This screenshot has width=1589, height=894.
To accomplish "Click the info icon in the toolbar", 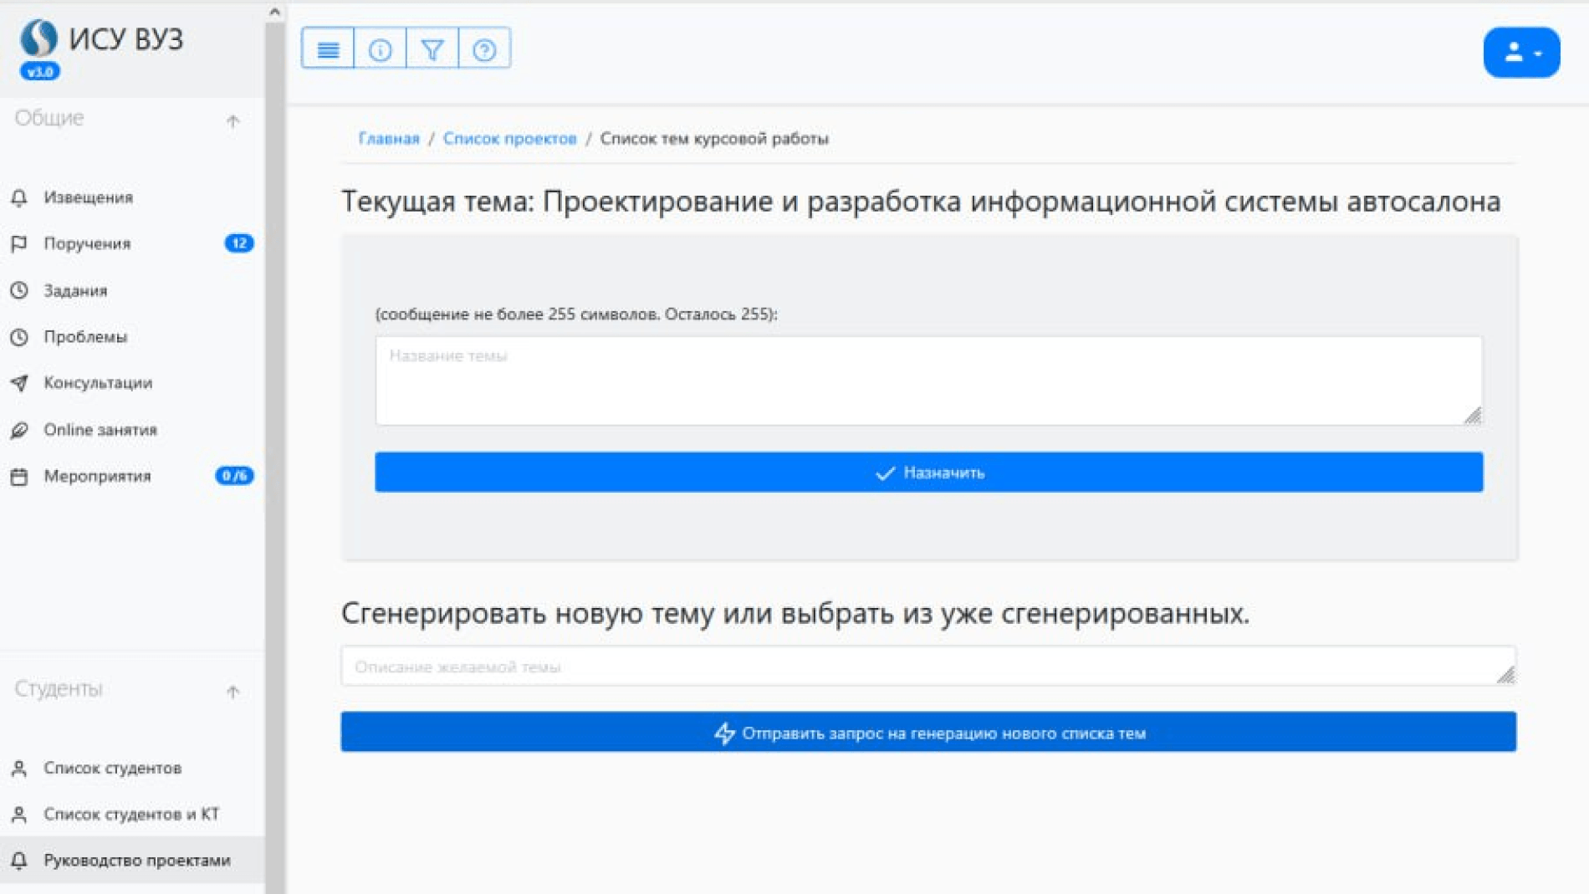I will tap(381, 49).
